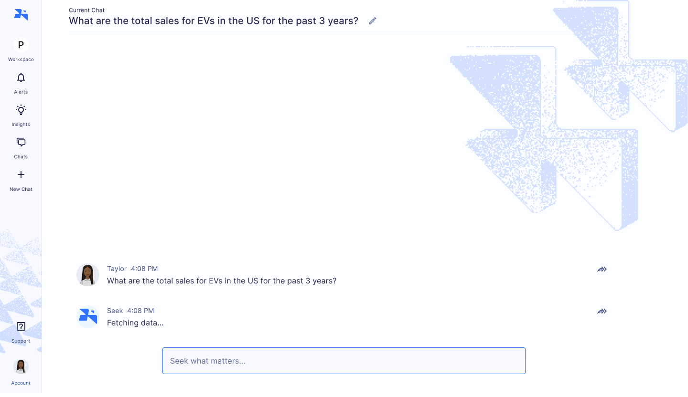The height and width of the screenshot is (397, 688).
Task: Start a New Chat with the plus icon
Action: coord(21,175)
